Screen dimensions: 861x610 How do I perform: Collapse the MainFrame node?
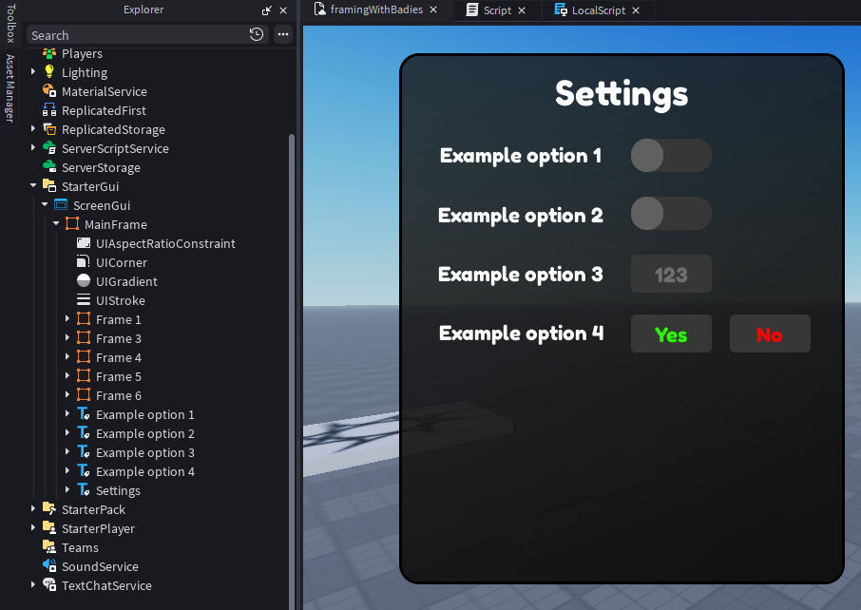pyautogui.click(x=56, y=223)
